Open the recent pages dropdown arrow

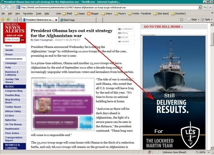(x=13, y=7)
